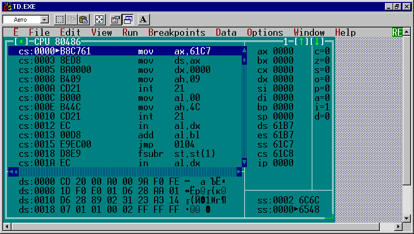The image size is (414, 234).
Task: Select the instruction line at cs:0000
Action: (x=125, y=51)
